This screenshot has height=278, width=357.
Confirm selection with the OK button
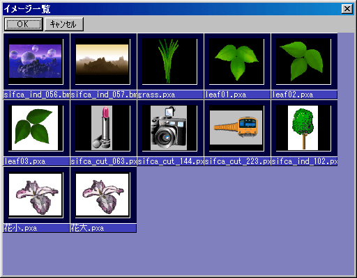point(24,24)
